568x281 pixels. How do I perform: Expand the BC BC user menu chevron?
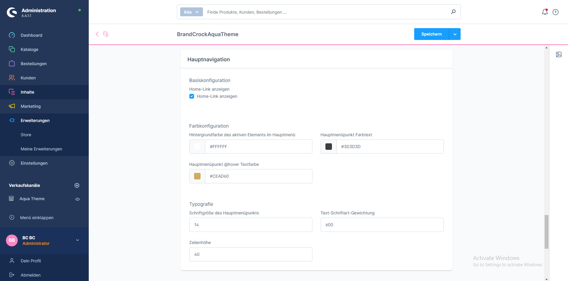tap(78, 240)
